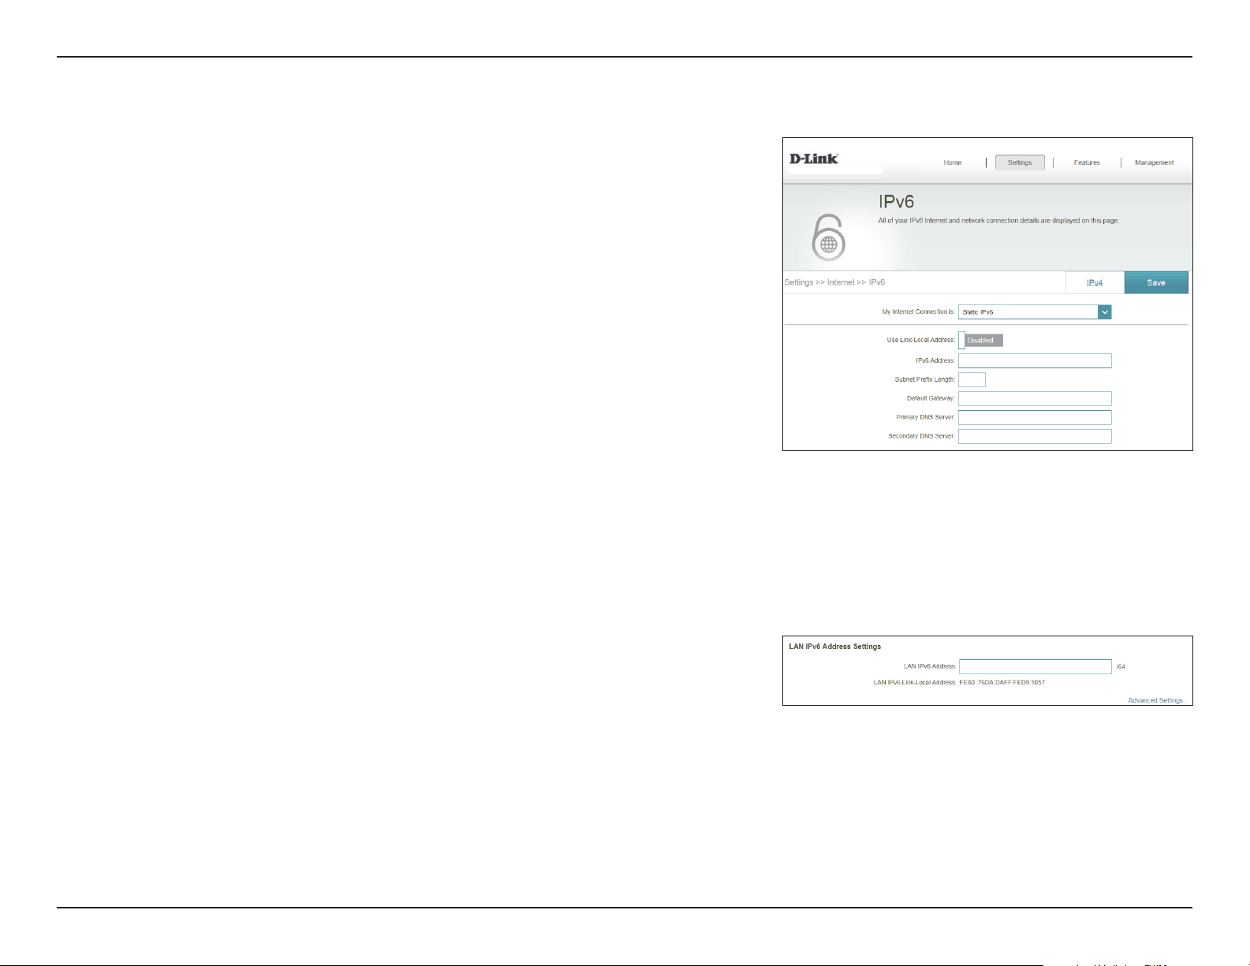This screenshot has height=966, width=1250.
Task: Click the LAN IPv6 Address Settings heading
Action: click(835, 647)
